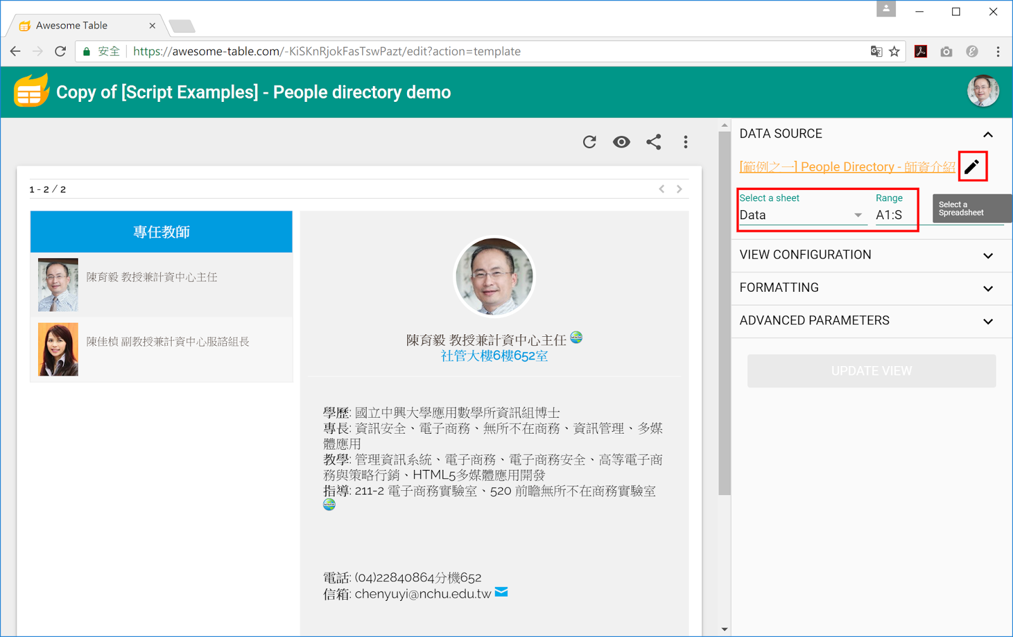Image resolution: width=1013 pixels, height=637 pixels.
Task: Click the email chenyuyi@nchu.edu.tw
Action: [x=422, y=594]
